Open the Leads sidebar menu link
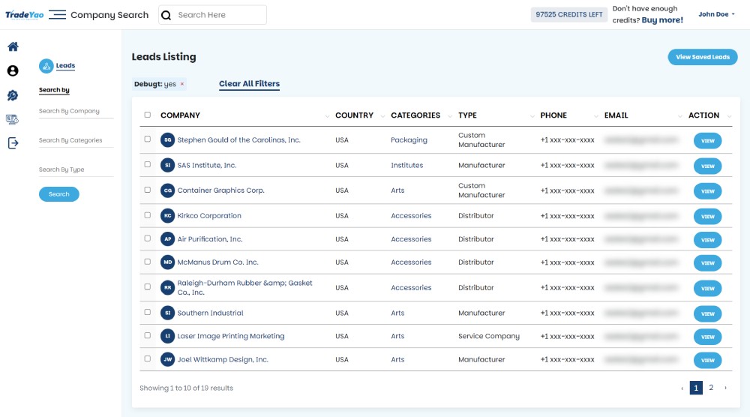 (x=66, y=66)
